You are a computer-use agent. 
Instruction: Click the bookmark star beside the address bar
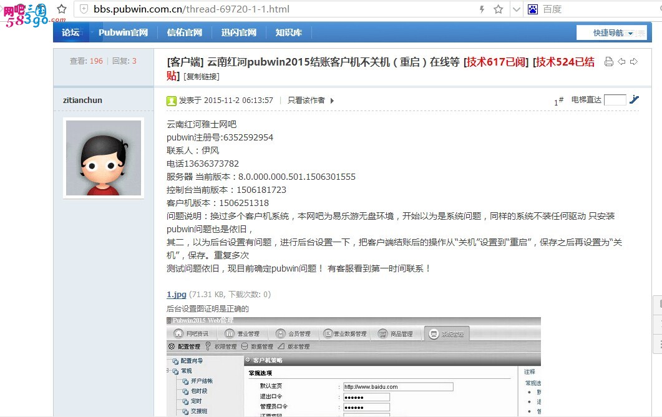[x=62, y=9]
